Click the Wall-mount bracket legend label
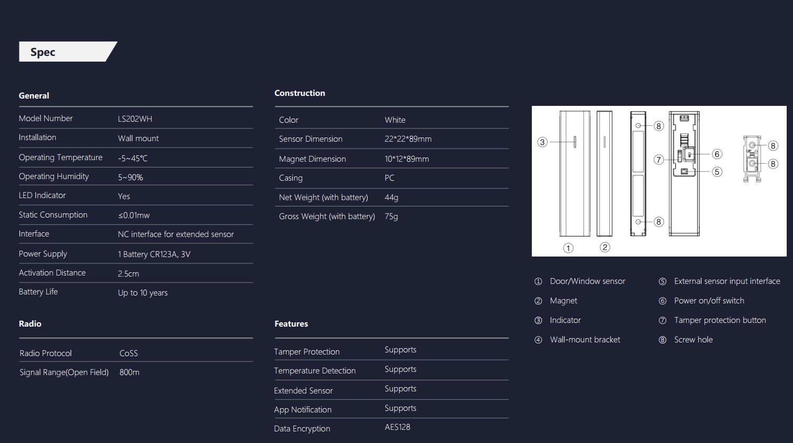 point(584,340)
